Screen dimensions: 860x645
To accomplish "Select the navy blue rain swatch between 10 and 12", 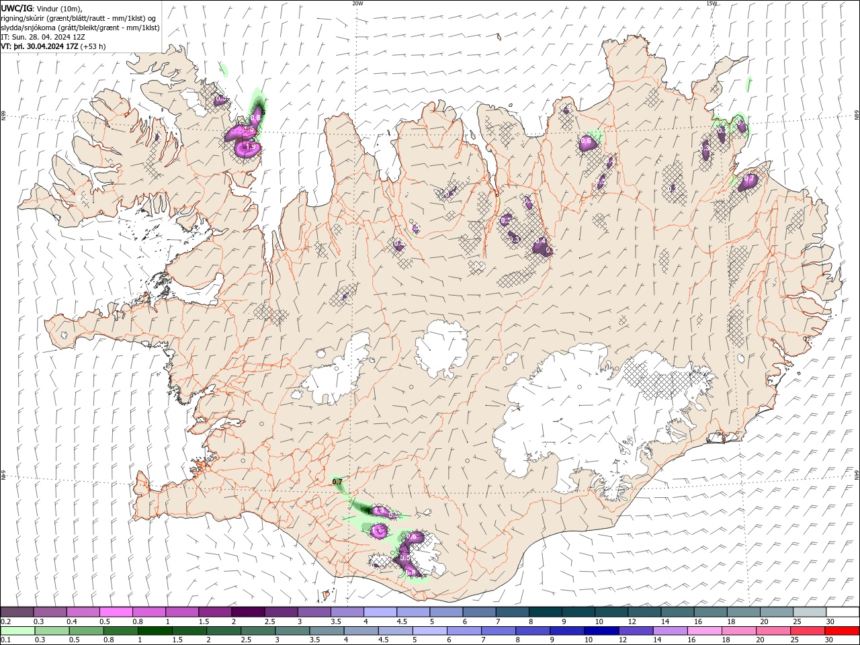I will click(601, 630).
